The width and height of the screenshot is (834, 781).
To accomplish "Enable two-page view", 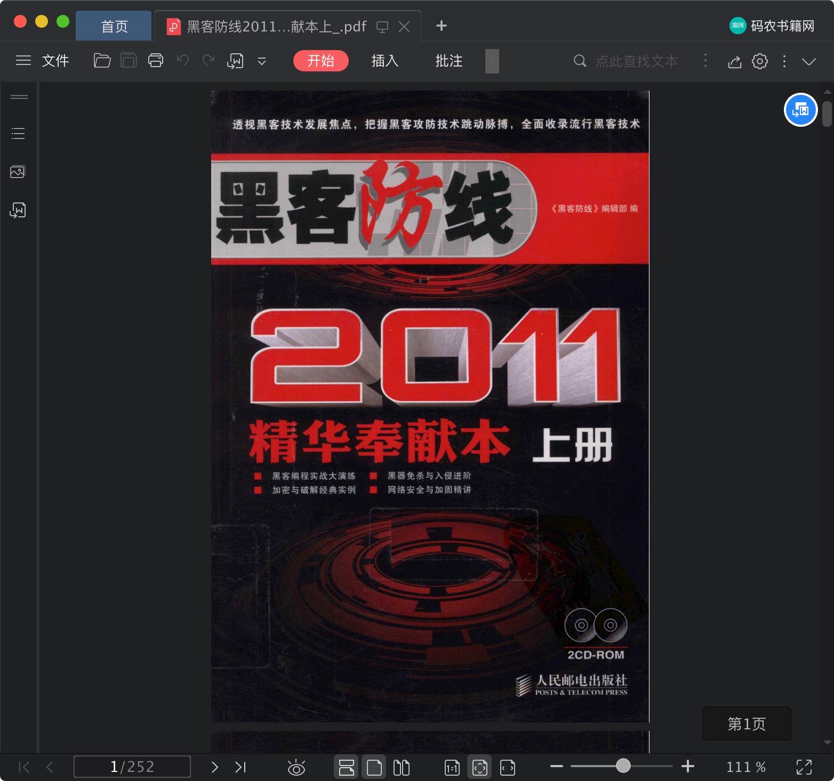I will (402, 767).
